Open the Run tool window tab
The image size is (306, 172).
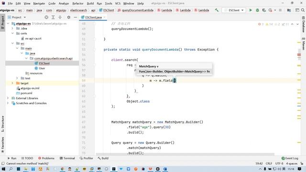[x=12, y=158]
